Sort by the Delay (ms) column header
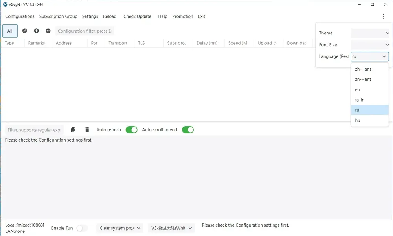 pyautogui.click(x=209, y=43)
